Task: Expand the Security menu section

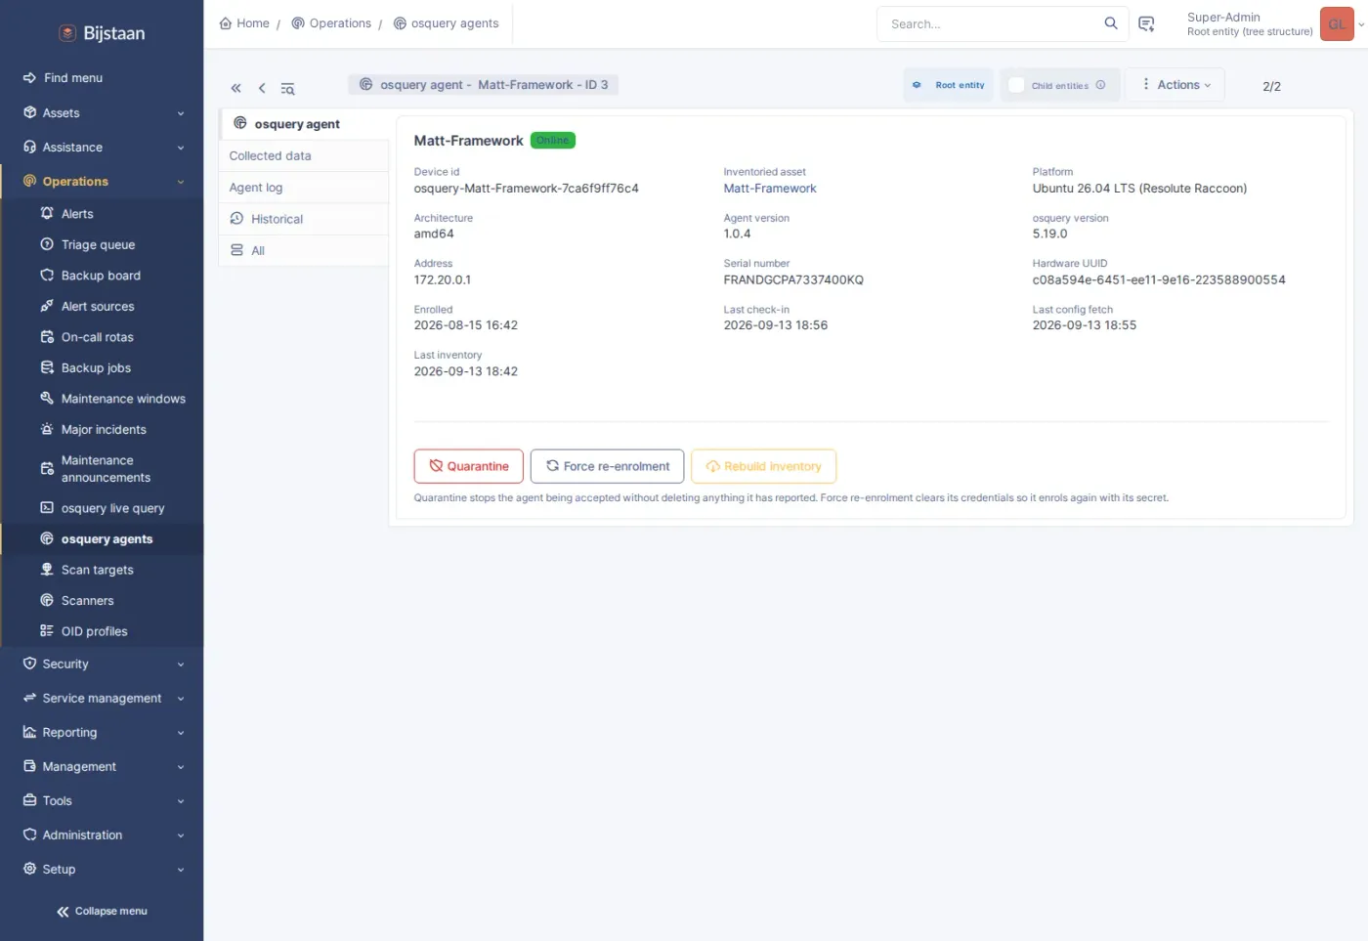Action: [x=102, y=664]
